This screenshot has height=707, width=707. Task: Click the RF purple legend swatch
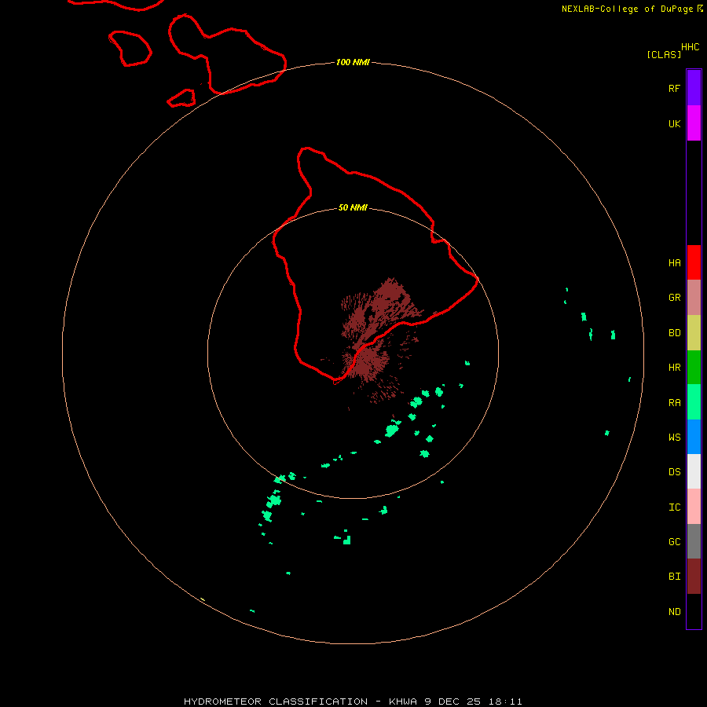pyautogui.click(x=694, y=88)
